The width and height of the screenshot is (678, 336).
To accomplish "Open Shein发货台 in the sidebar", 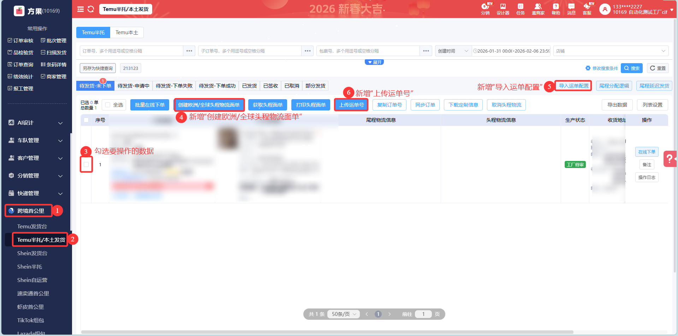I will click(32, 253).
